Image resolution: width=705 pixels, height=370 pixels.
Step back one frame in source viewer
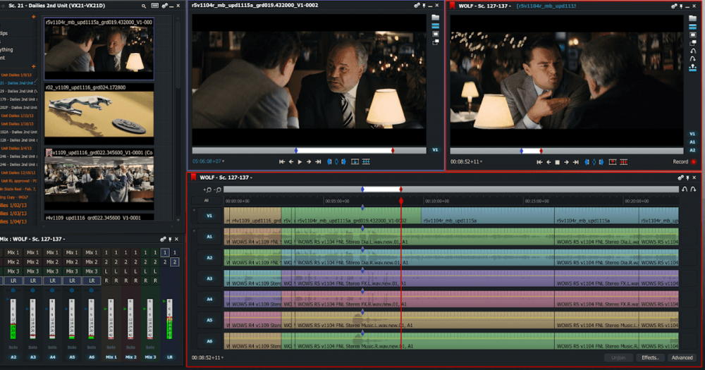291,161
